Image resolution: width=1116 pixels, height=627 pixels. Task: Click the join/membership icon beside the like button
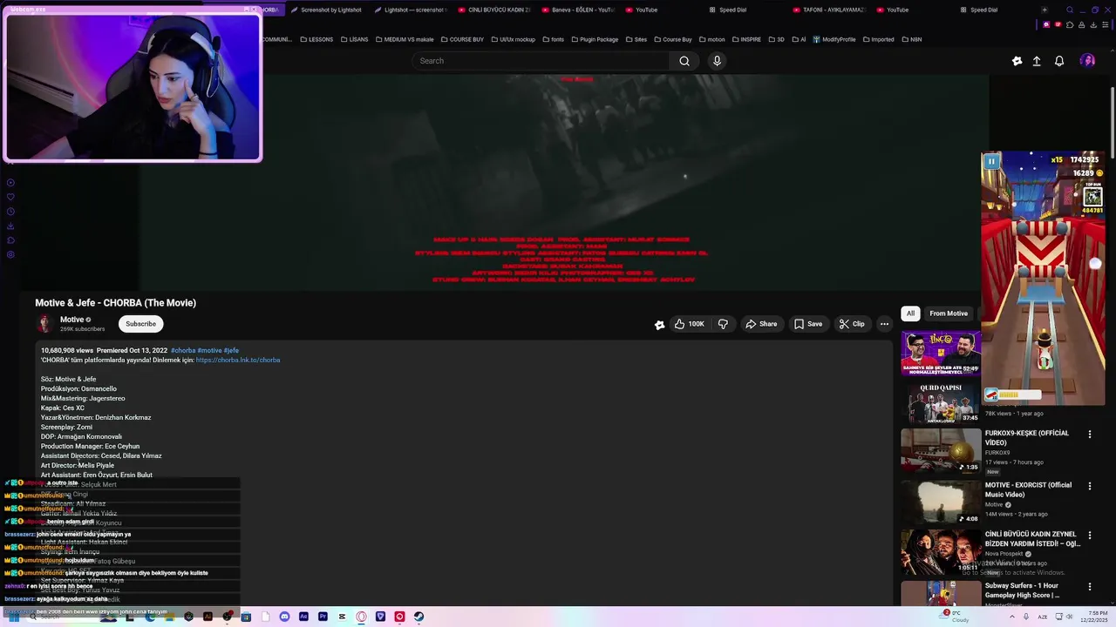tap(660, 325)
